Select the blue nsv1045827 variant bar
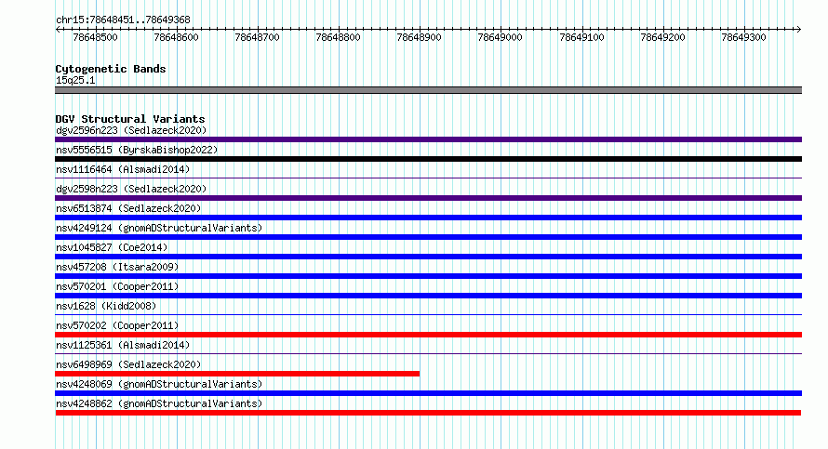Screen dimensions: 828x449 (428, 257)
